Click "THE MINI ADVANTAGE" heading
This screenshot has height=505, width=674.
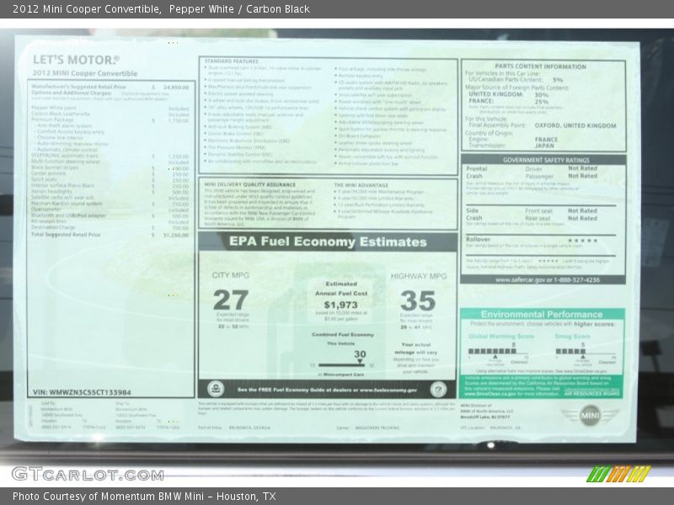[361, 185]
